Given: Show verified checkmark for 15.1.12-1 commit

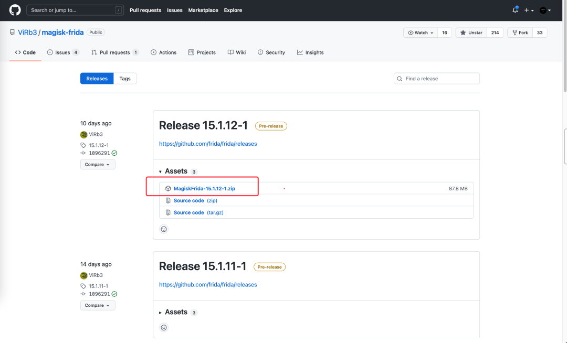Looking at the screenshot, I should pyautogui.click(x=114, y=153).
